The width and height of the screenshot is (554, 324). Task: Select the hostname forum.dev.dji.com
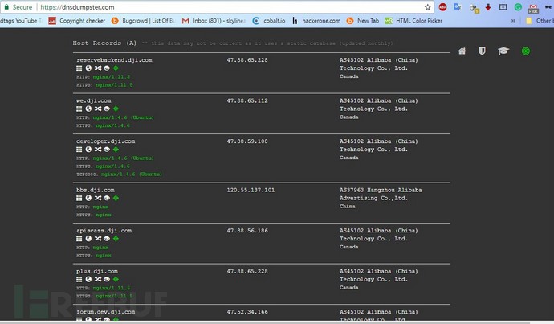coord(106,312)
